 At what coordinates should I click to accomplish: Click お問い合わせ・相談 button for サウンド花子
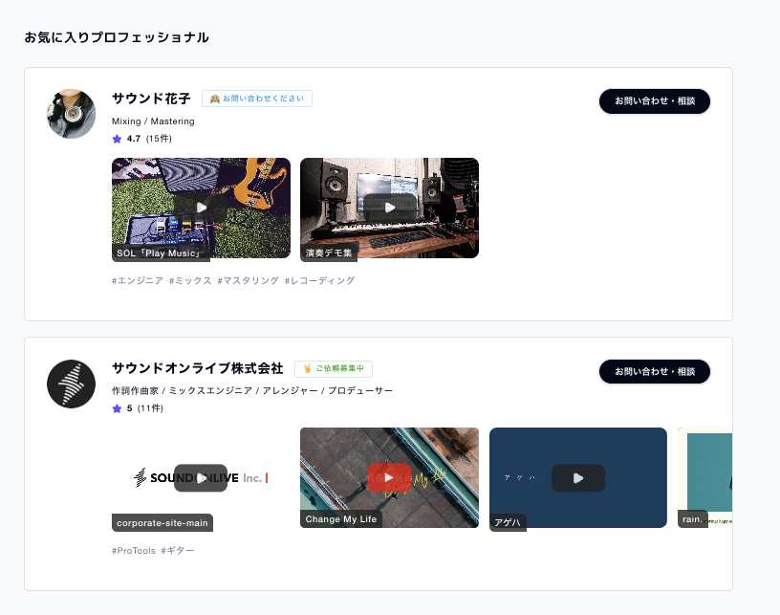(x=655, y=101)
